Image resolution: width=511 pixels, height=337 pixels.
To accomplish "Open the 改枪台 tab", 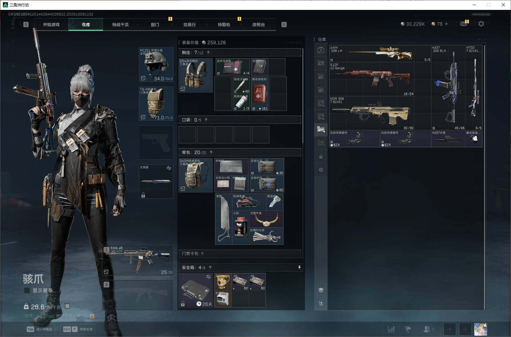I will (258, 25).
